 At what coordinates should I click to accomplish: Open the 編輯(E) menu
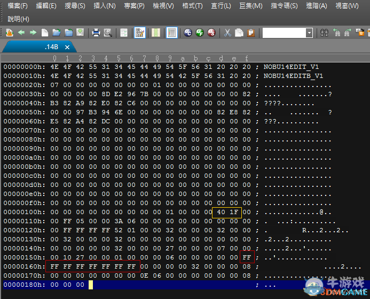46,6
